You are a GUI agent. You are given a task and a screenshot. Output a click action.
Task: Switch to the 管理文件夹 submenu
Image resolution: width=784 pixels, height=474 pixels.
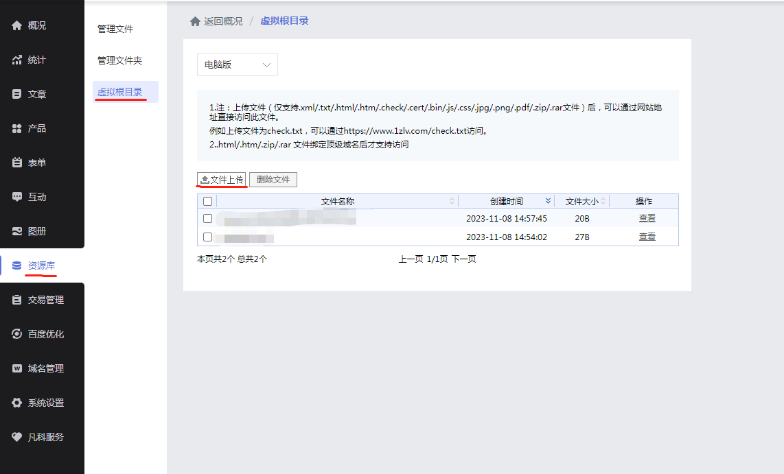click(120, 60)
